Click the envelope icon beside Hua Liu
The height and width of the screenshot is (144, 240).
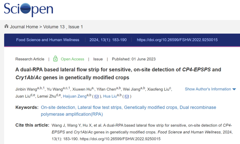coord(126,96)
